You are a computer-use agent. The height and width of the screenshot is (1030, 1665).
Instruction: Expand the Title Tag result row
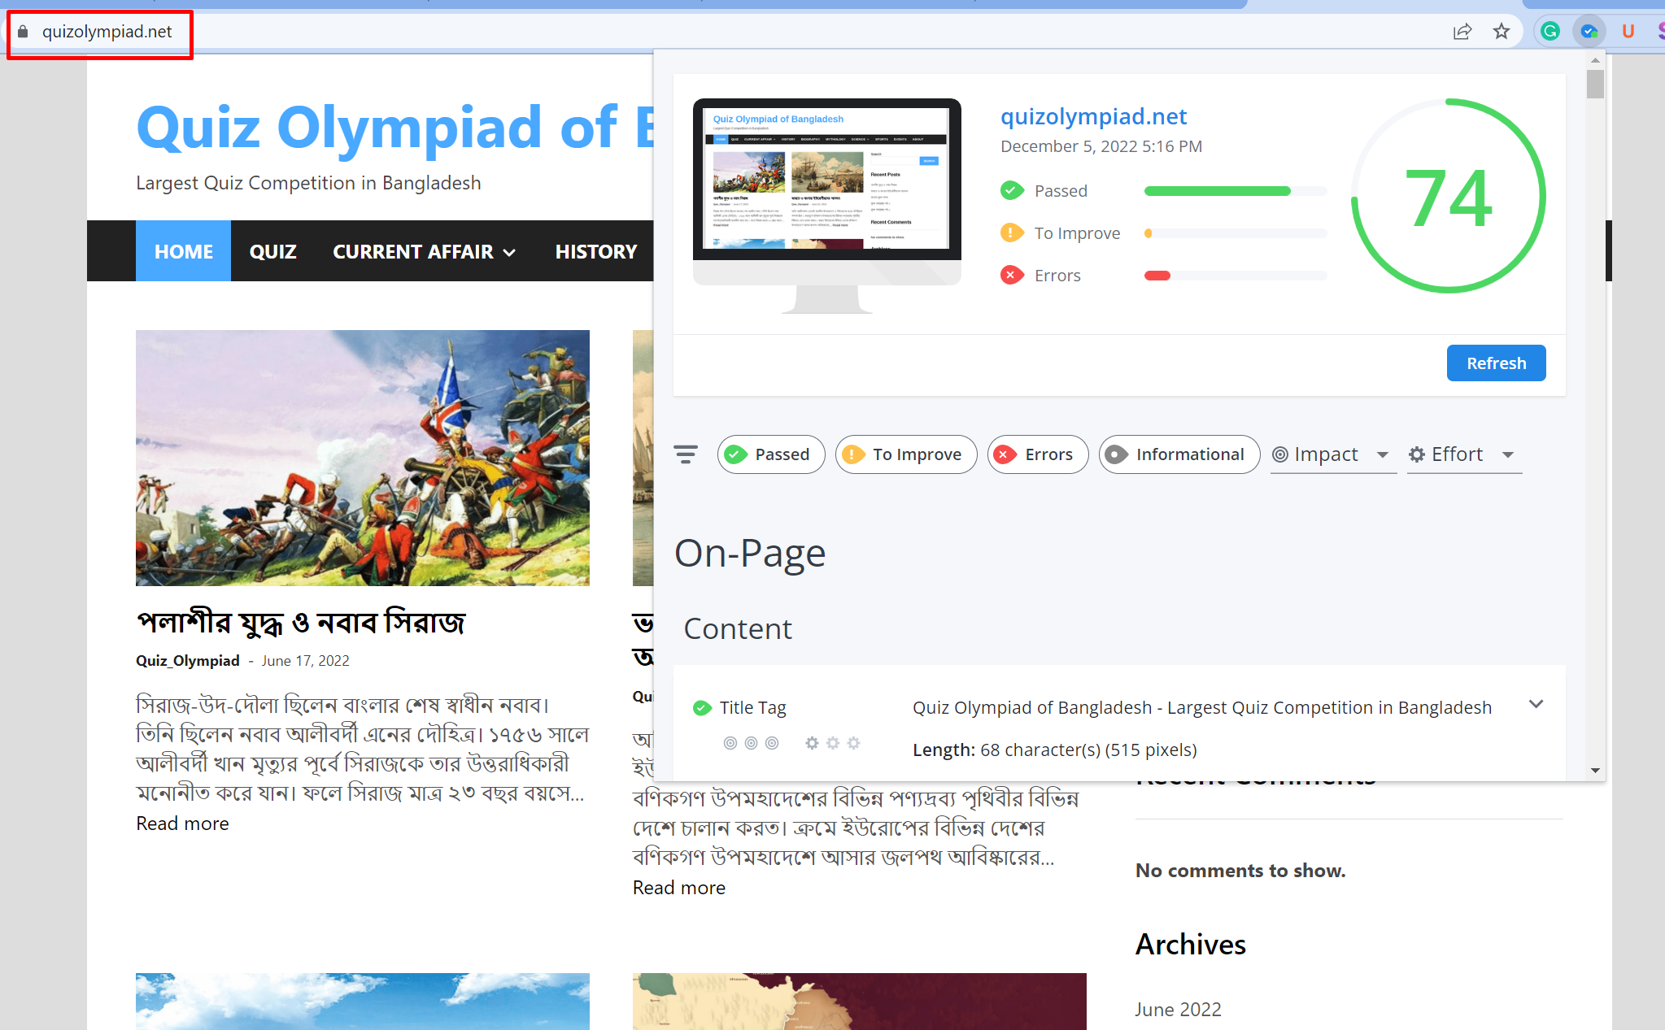point(1536,705)
